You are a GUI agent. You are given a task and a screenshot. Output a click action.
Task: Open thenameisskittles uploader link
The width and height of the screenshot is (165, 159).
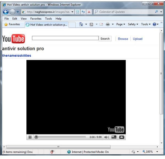16,56
